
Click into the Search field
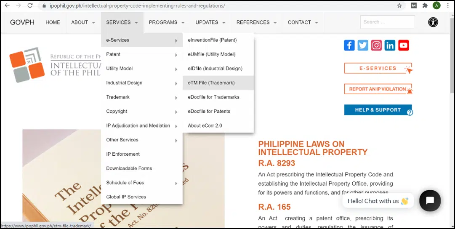point(387,22)
